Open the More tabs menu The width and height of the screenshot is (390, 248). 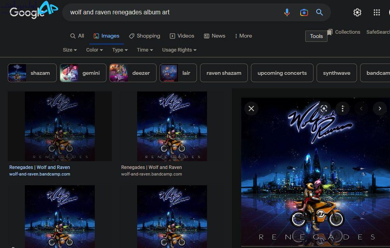(243, 36)
